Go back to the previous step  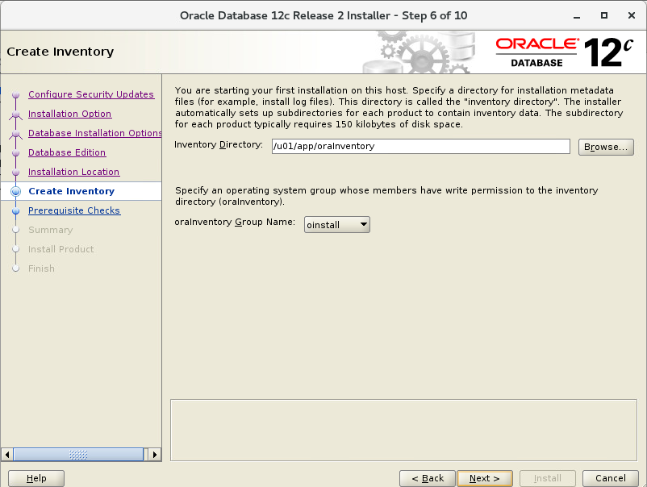pos(428,478)
